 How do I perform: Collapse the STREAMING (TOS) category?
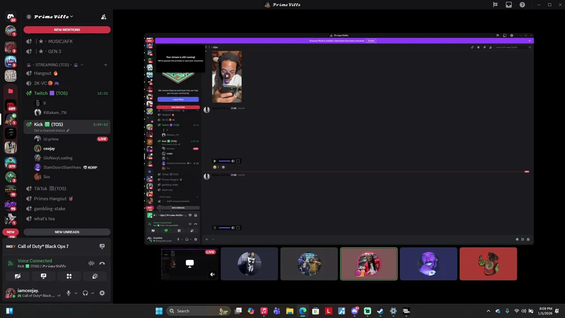tap(55, 65)
